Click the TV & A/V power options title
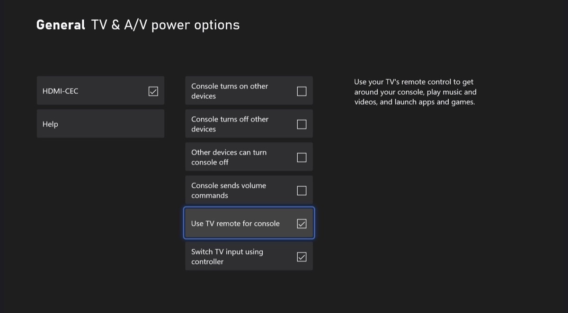This screenshot has width=568, height=313. click(x=165, y=25)
